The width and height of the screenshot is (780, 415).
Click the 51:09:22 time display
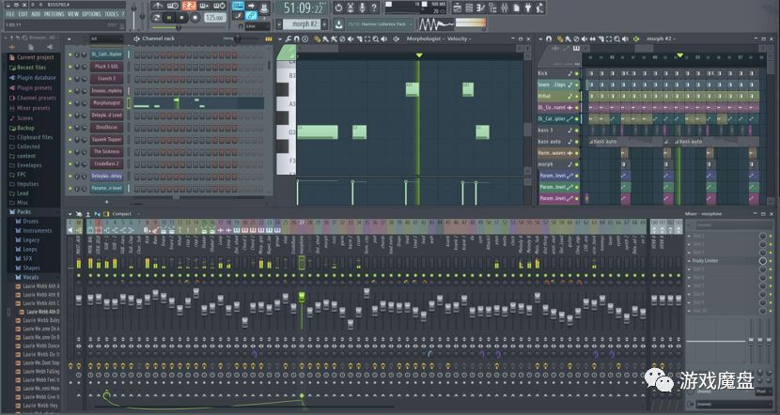pyautogui.click(x=304, y=8)
